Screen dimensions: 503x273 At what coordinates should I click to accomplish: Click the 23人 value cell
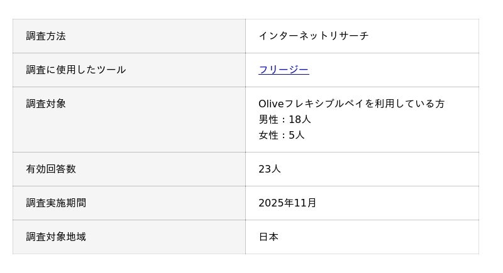pos(270,169)
